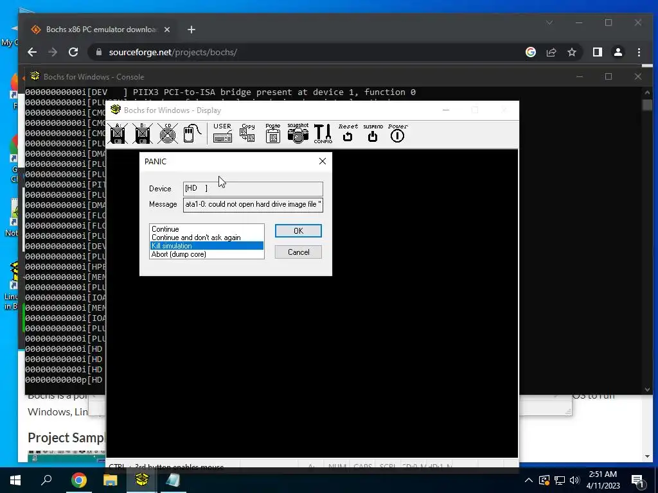Select Continue and don't ask again
The height and width of the screenshot is (493, 658).
206,238
